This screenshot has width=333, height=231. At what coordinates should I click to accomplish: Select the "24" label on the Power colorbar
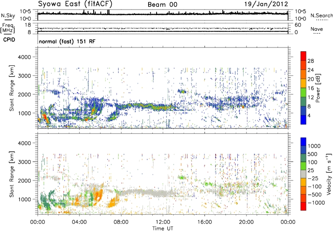pyautogui.click(x=311, y=70)
